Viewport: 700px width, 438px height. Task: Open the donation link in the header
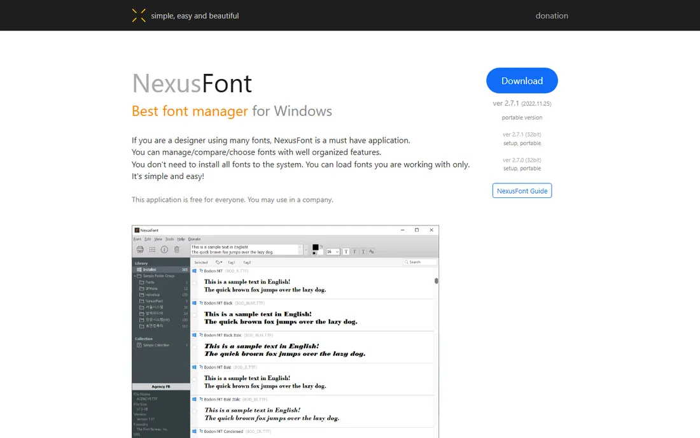click(x=552, y=16)
